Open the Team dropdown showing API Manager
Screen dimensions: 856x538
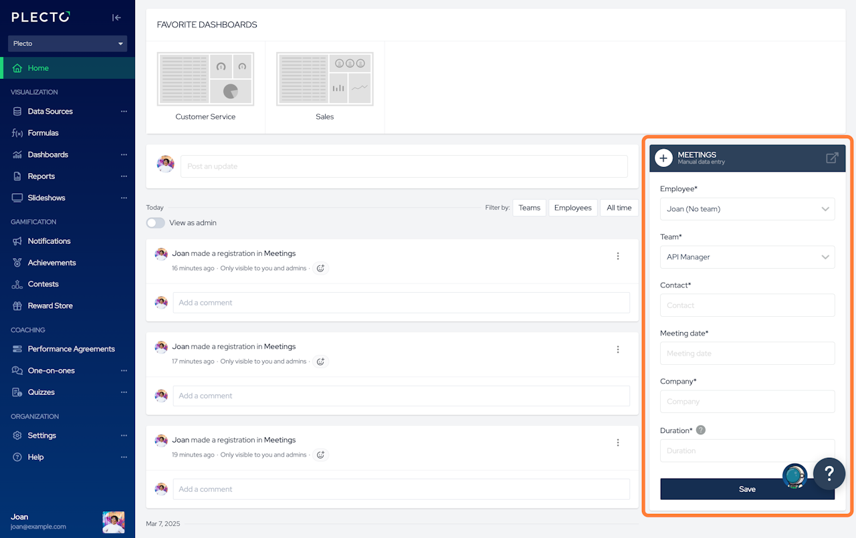tap(748, 257)
